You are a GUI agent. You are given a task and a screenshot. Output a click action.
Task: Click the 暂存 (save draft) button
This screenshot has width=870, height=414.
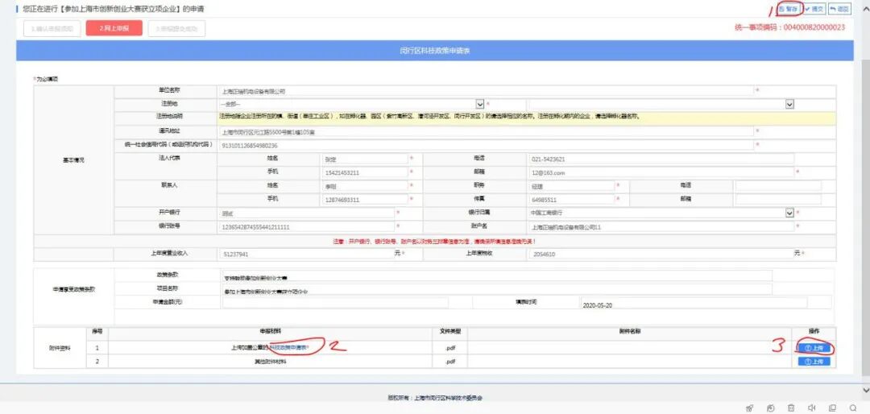789,10
